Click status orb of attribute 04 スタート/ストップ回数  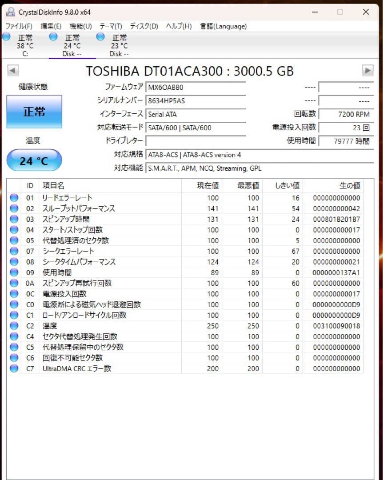click(x=14, y=230)
